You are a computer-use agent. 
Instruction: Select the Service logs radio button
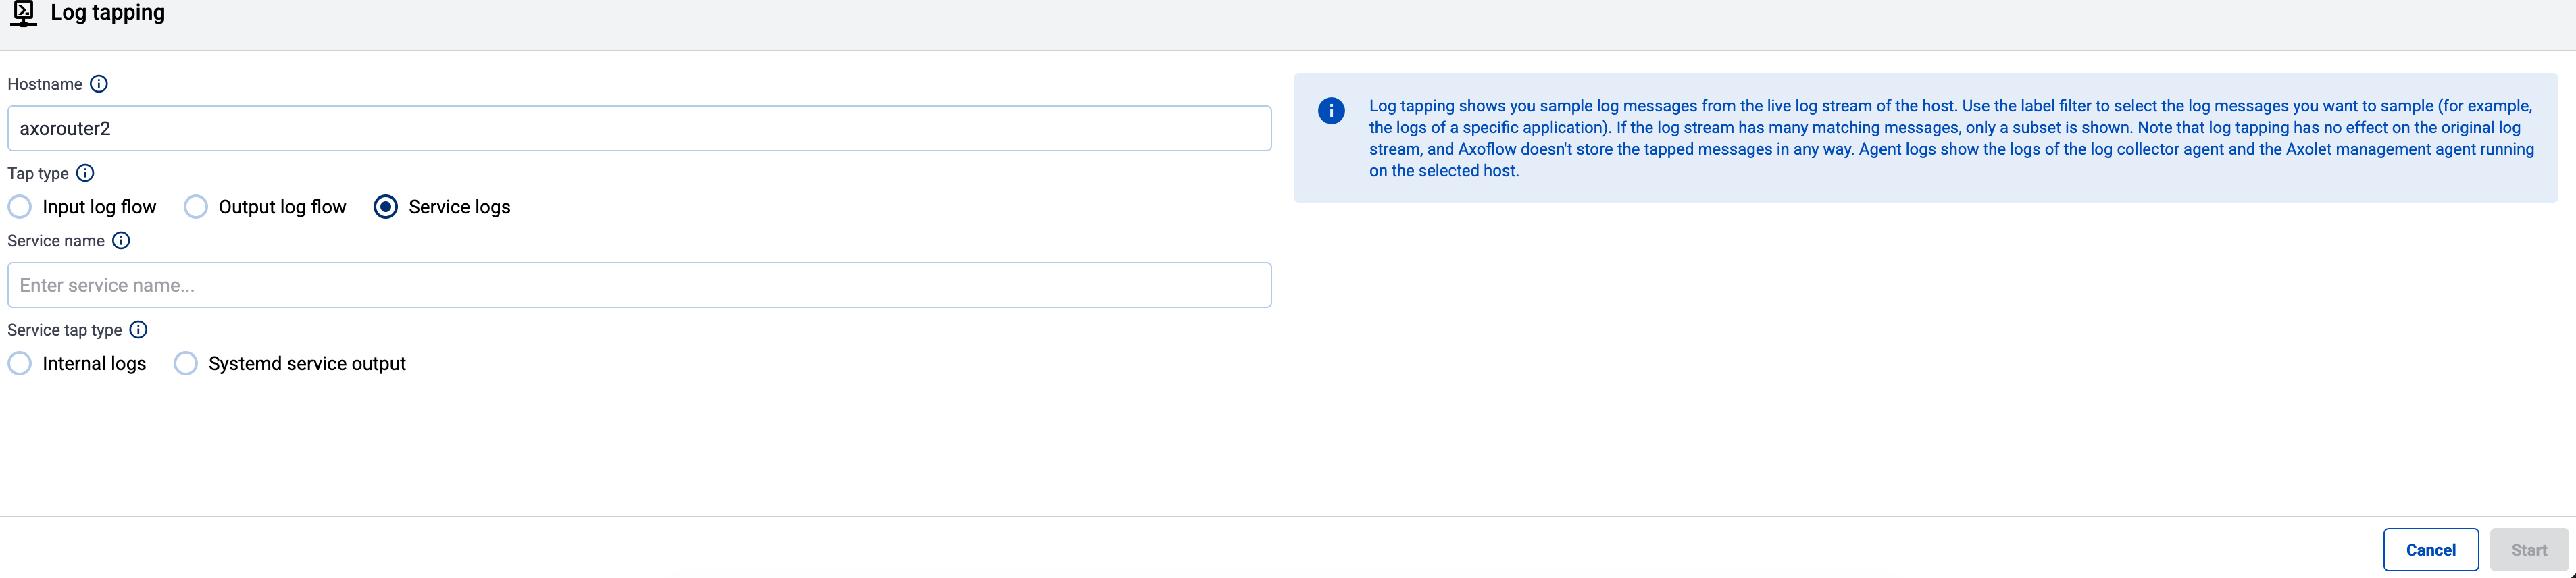pyautogui.click(x=386, y=206)
